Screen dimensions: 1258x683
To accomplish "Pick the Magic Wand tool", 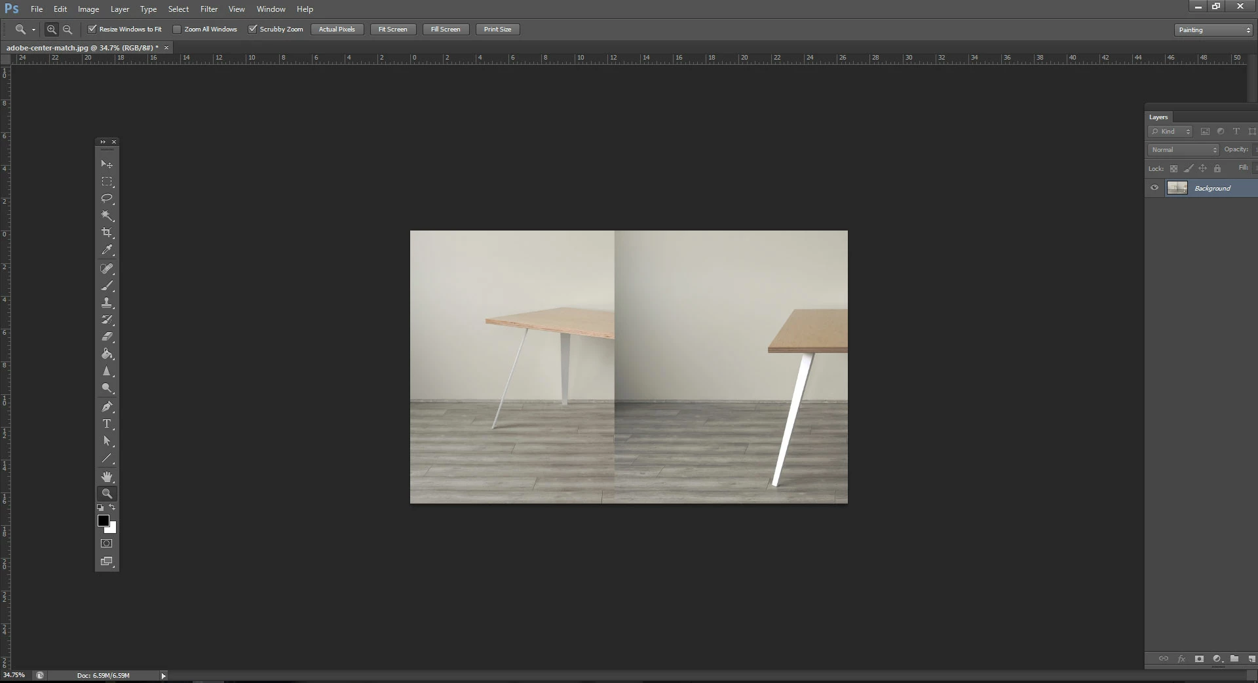I will tap(107, 215).
